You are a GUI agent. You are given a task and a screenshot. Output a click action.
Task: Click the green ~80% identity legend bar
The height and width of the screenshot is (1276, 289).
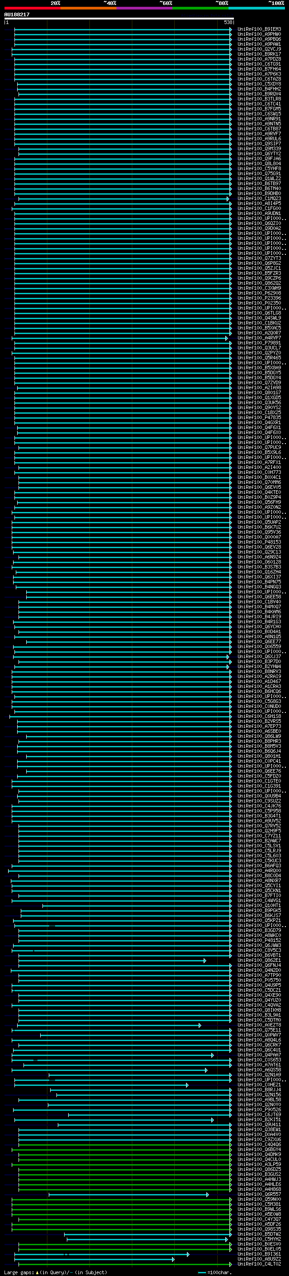pos(200,8)
